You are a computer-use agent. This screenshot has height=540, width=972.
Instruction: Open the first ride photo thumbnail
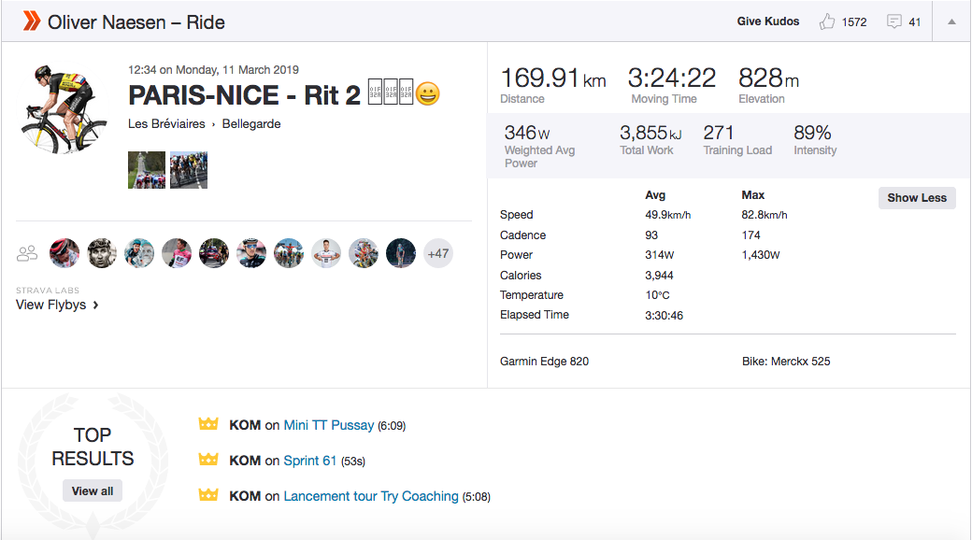(147, 170)
